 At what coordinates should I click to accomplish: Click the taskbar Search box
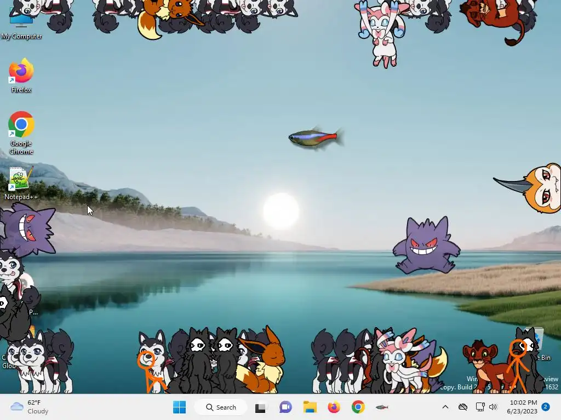click(x=221, y=407)
